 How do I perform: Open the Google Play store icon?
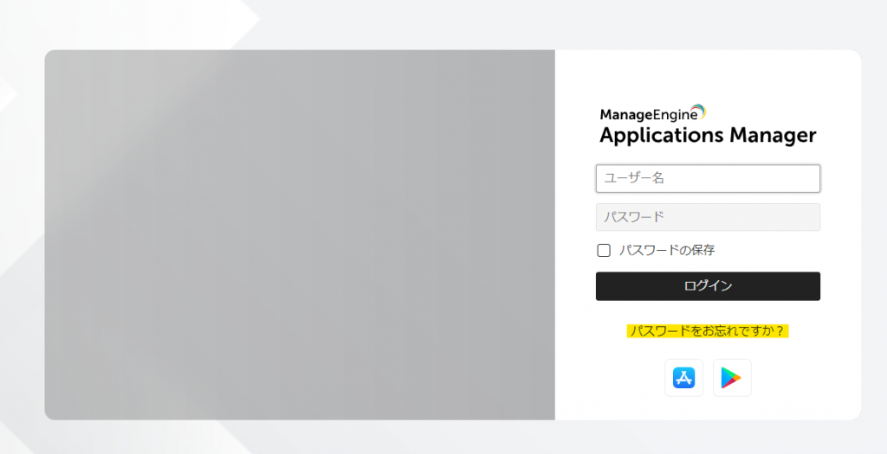(732, 378)
